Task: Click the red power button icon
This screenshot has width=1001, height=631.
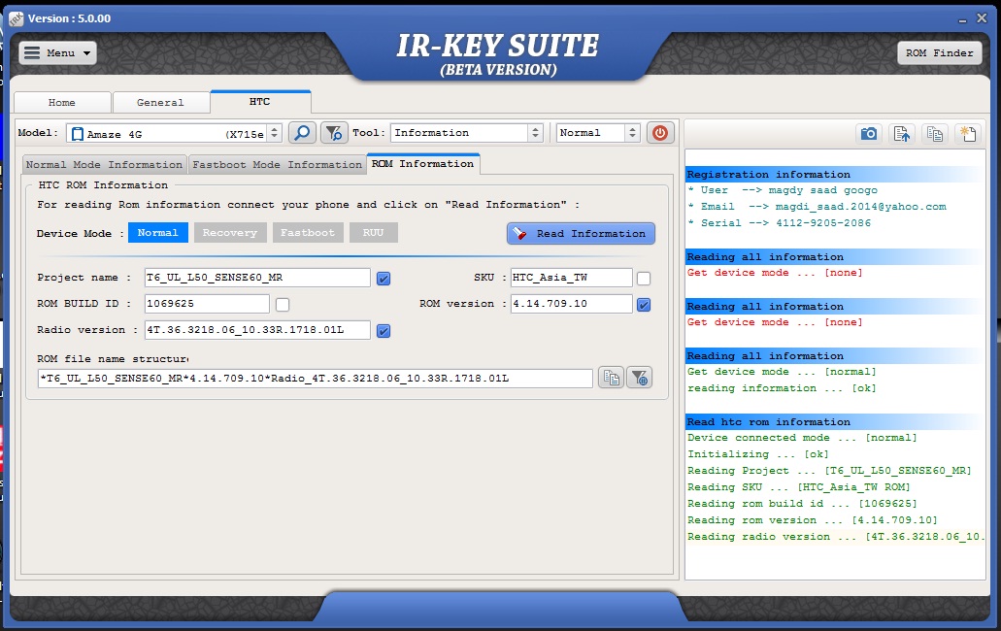Action: coord(660,133)
